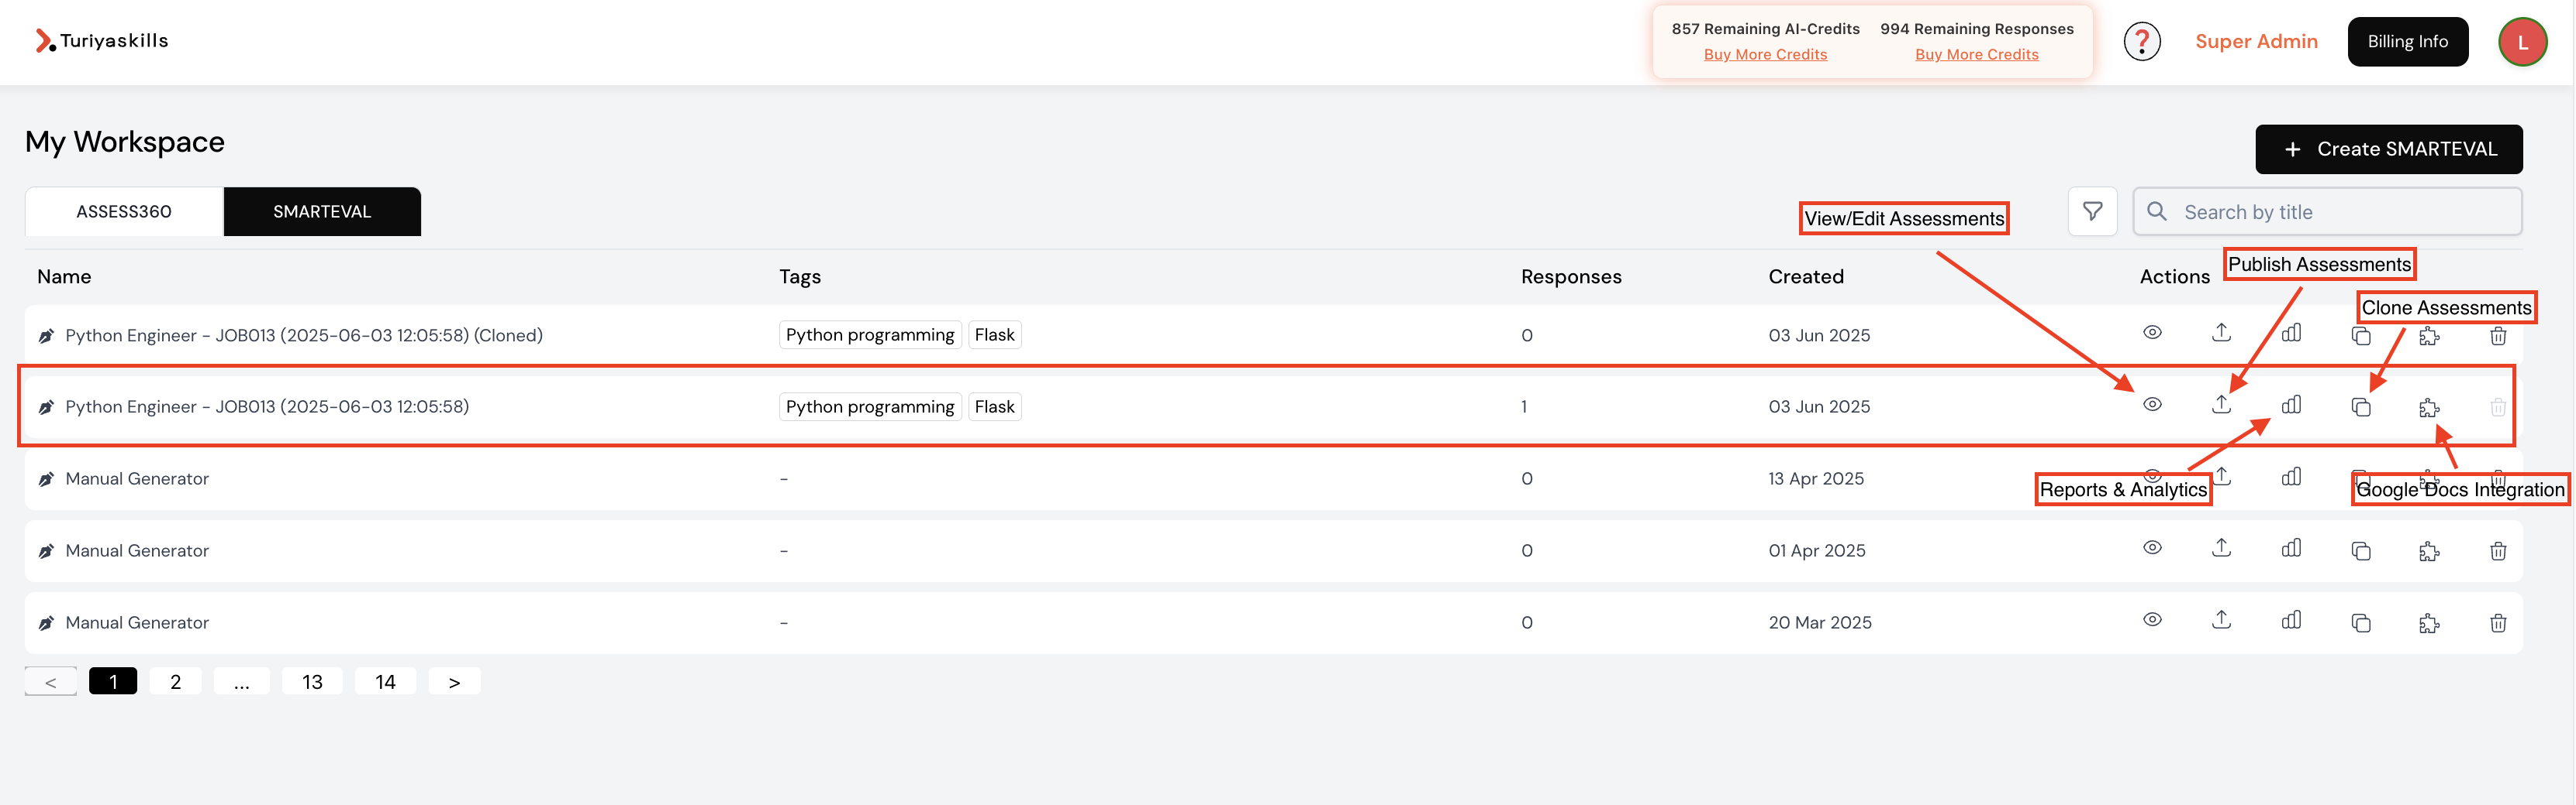Clone the Python Engineer – JOB013 assessment
The width and height of the screenshot is (2576, 805).
click(x=2361, y=406)
